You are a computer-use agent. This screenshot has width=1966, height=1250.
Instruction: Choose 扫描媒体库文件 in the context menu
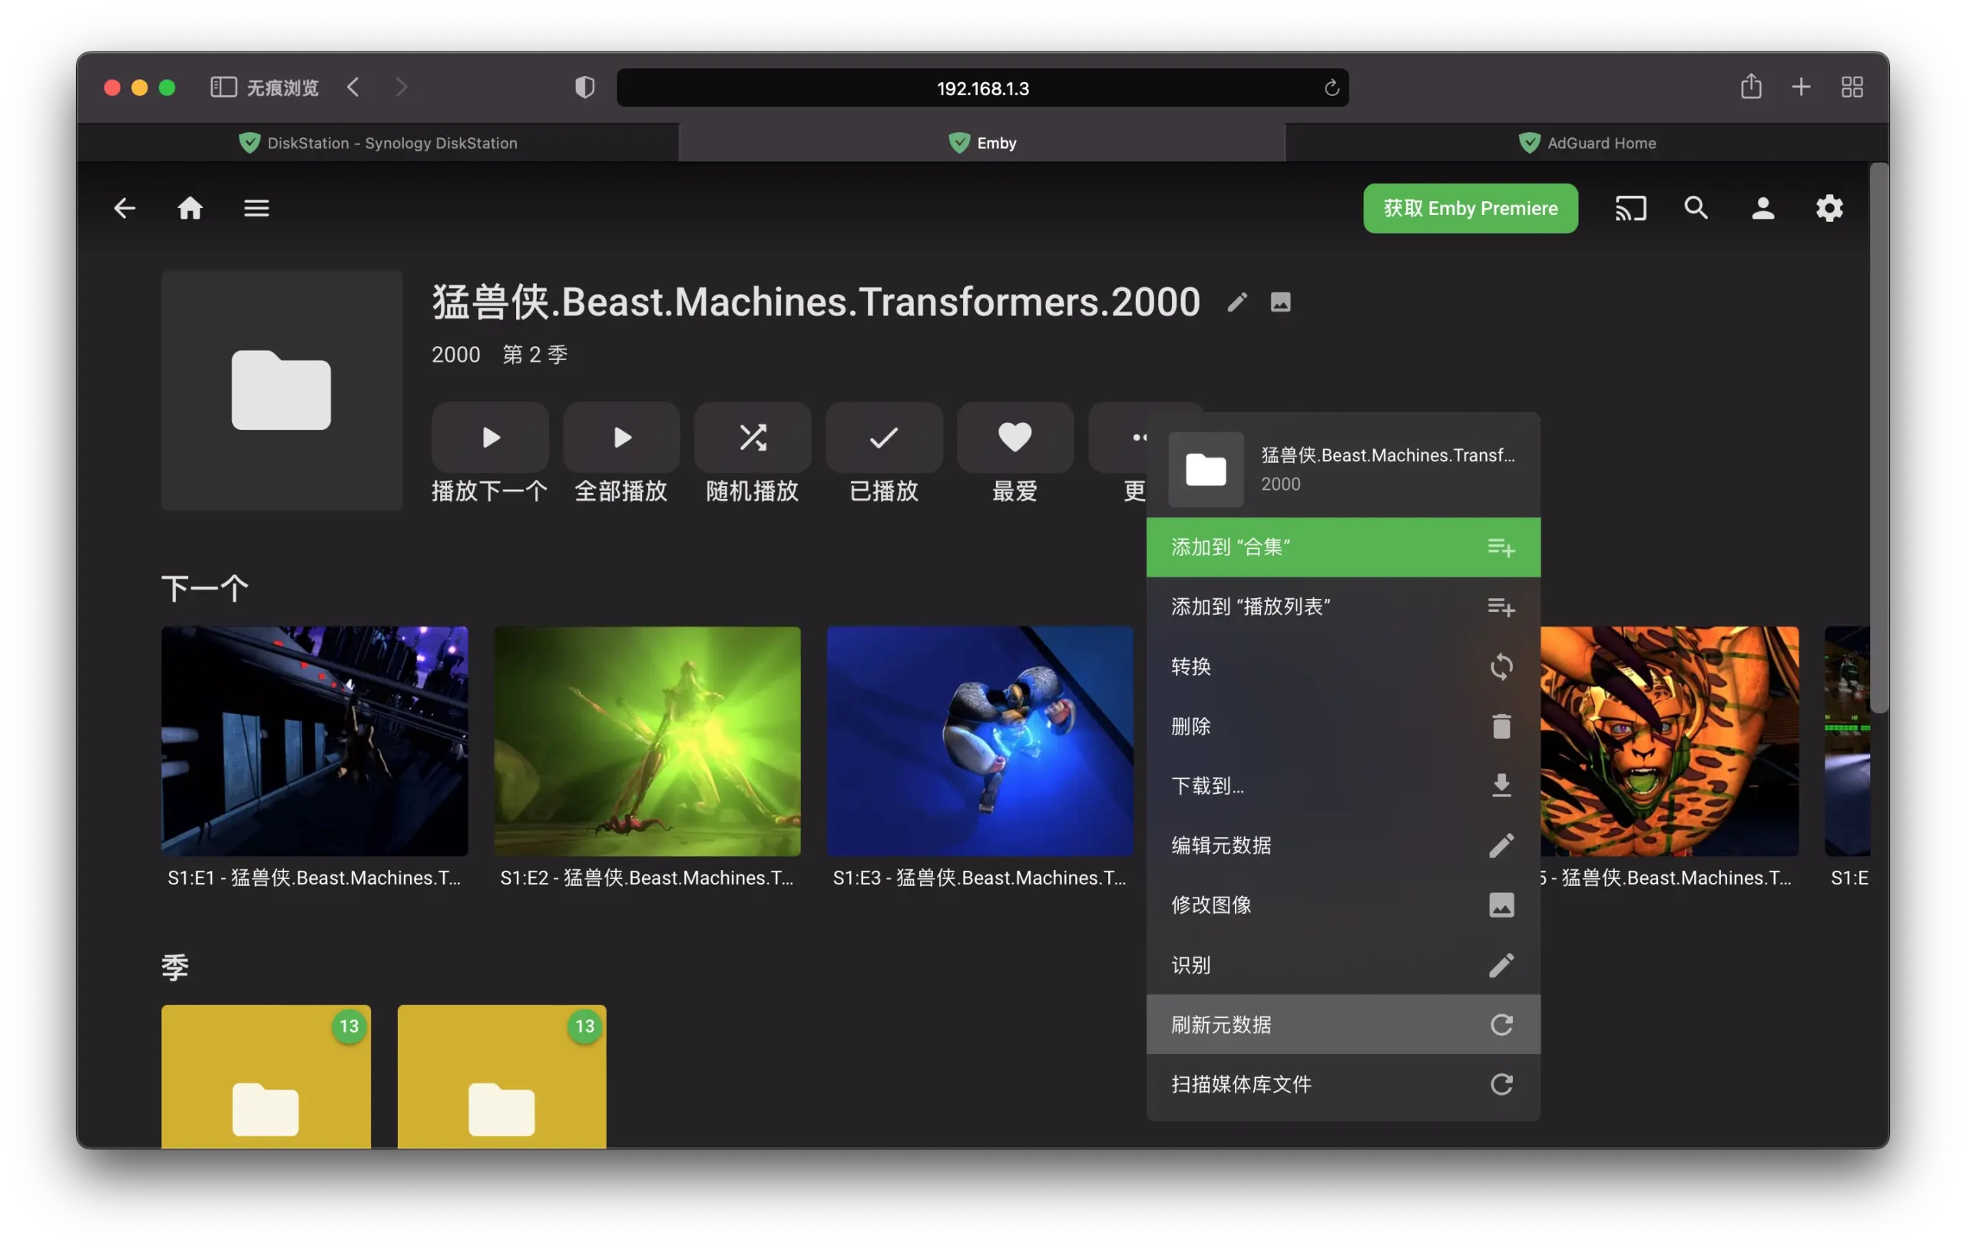1343,1084
